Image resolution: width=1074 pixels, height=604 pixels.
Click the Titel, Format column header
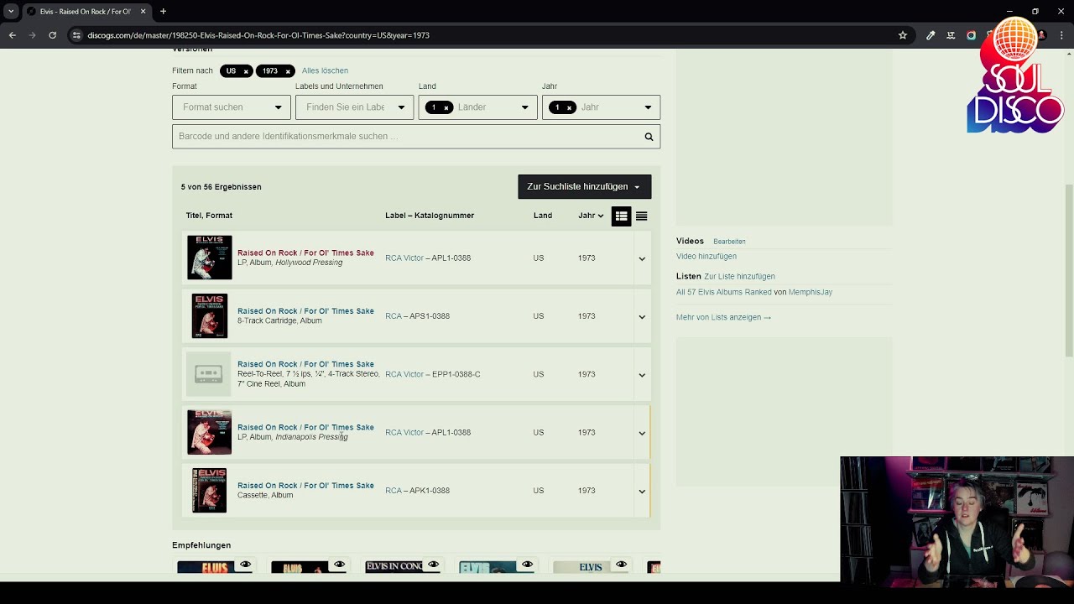209,216
